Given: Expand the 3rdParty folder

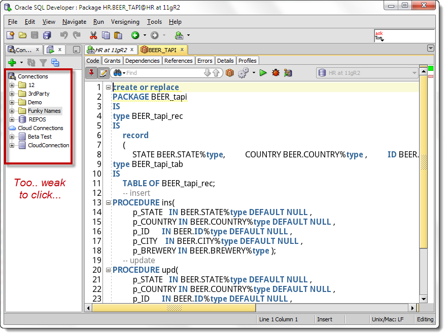Looking at the screenshot, I should pyautogui.click(x=12, y=94).
